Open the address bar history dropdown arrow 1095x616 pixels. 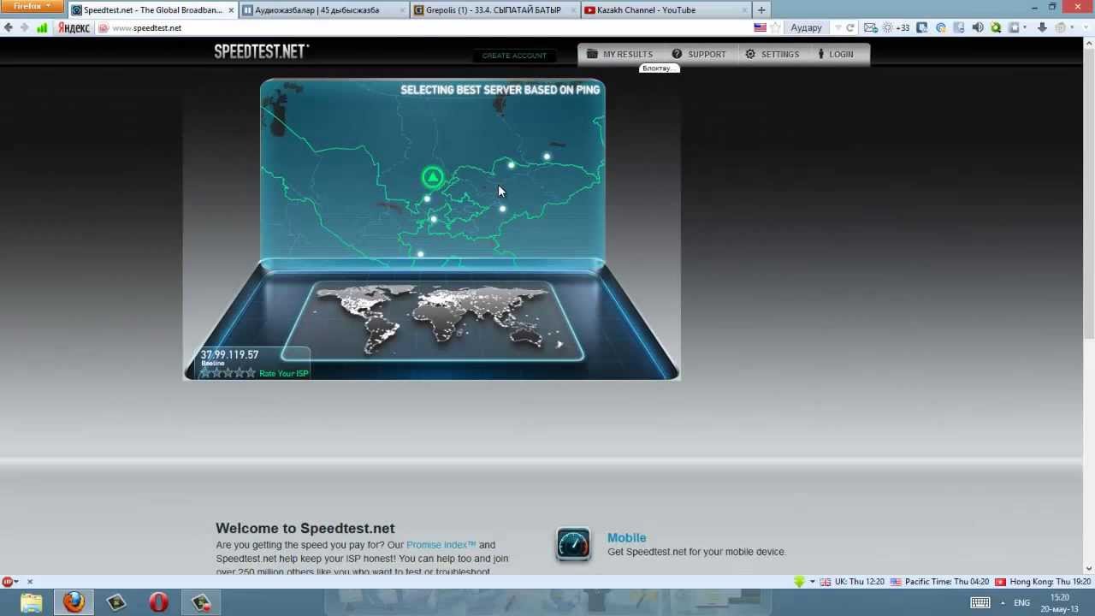pos(838,28)
